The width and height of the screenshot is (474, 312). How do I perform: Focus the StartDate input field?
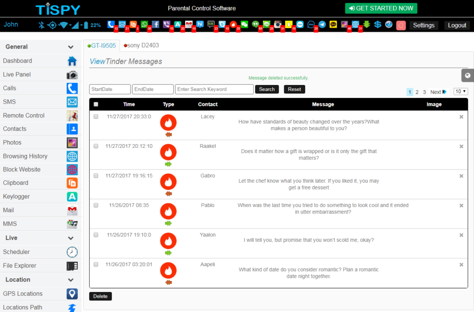tap(110, 89)
